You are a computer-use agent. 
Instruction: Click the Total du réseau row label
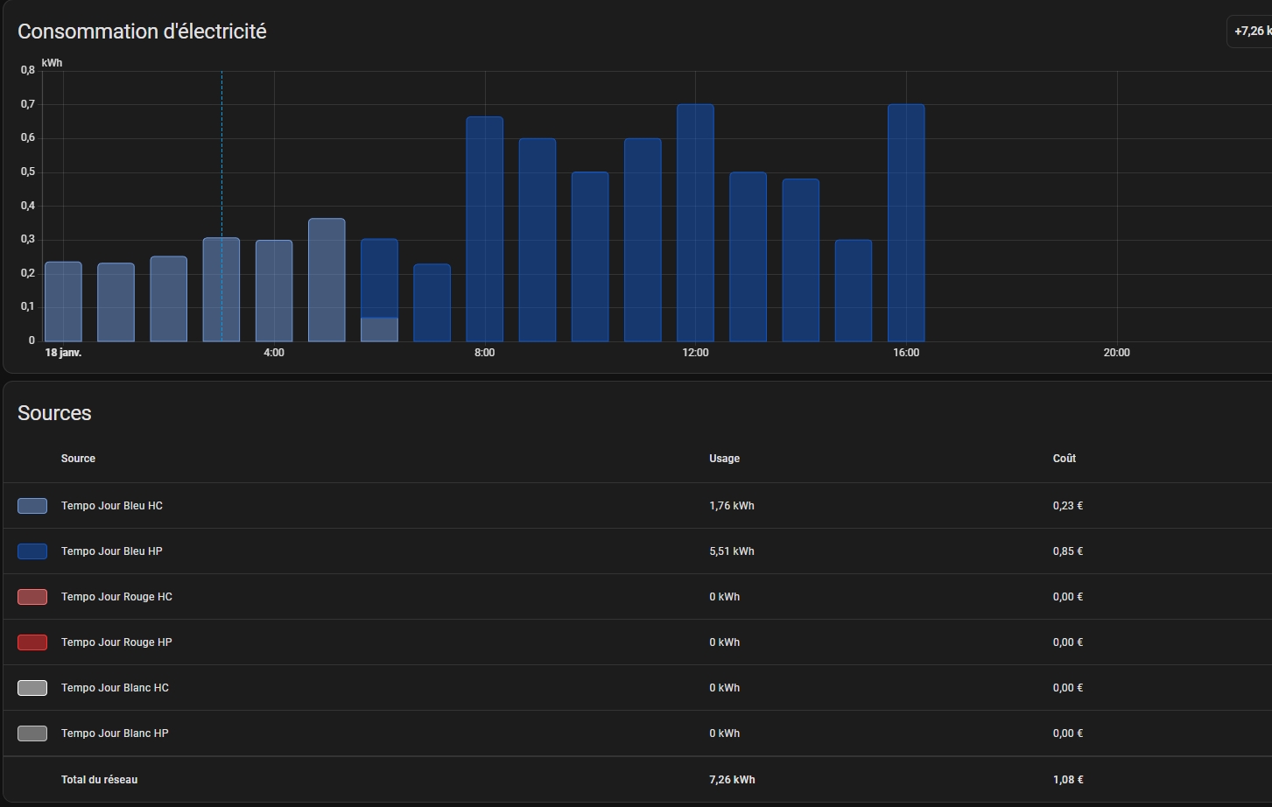click(99, 780)
